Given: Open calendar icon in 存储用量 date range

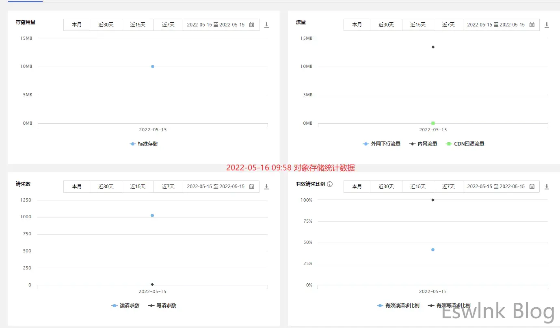Looking at the screenshot, I should tap(252, 25).
